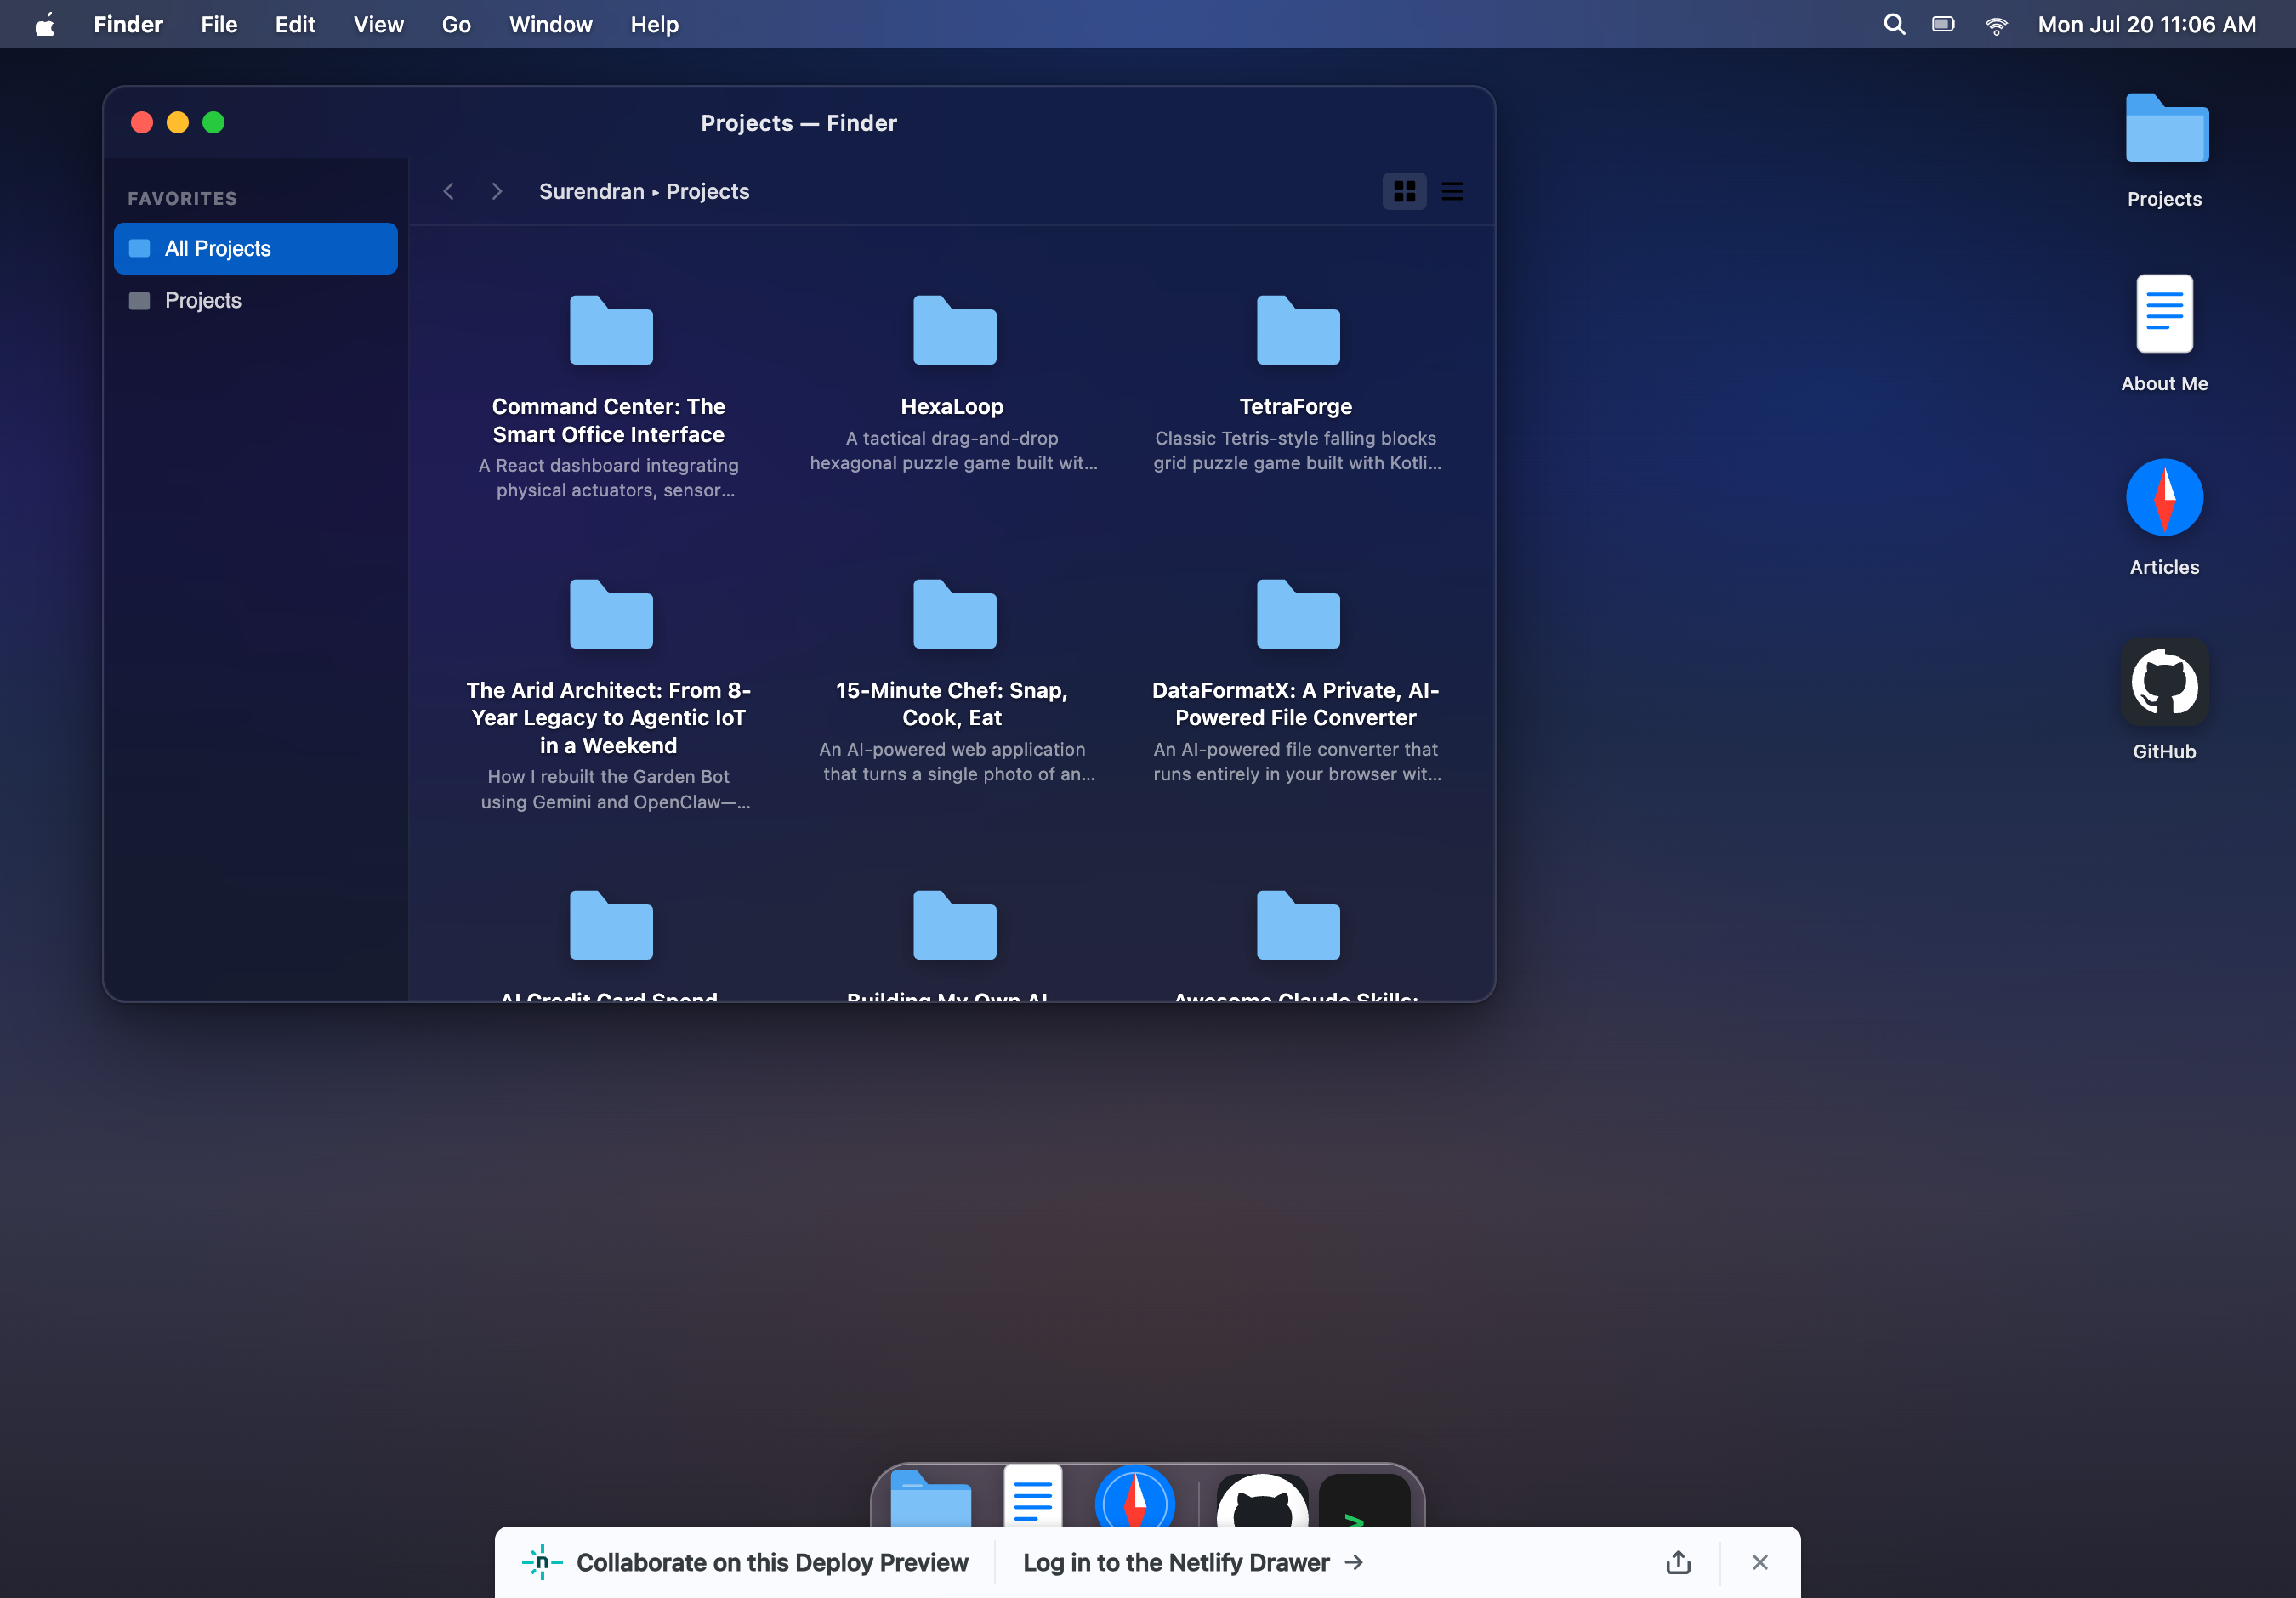Select the Projects sidebar item

(x=256, y=300)
